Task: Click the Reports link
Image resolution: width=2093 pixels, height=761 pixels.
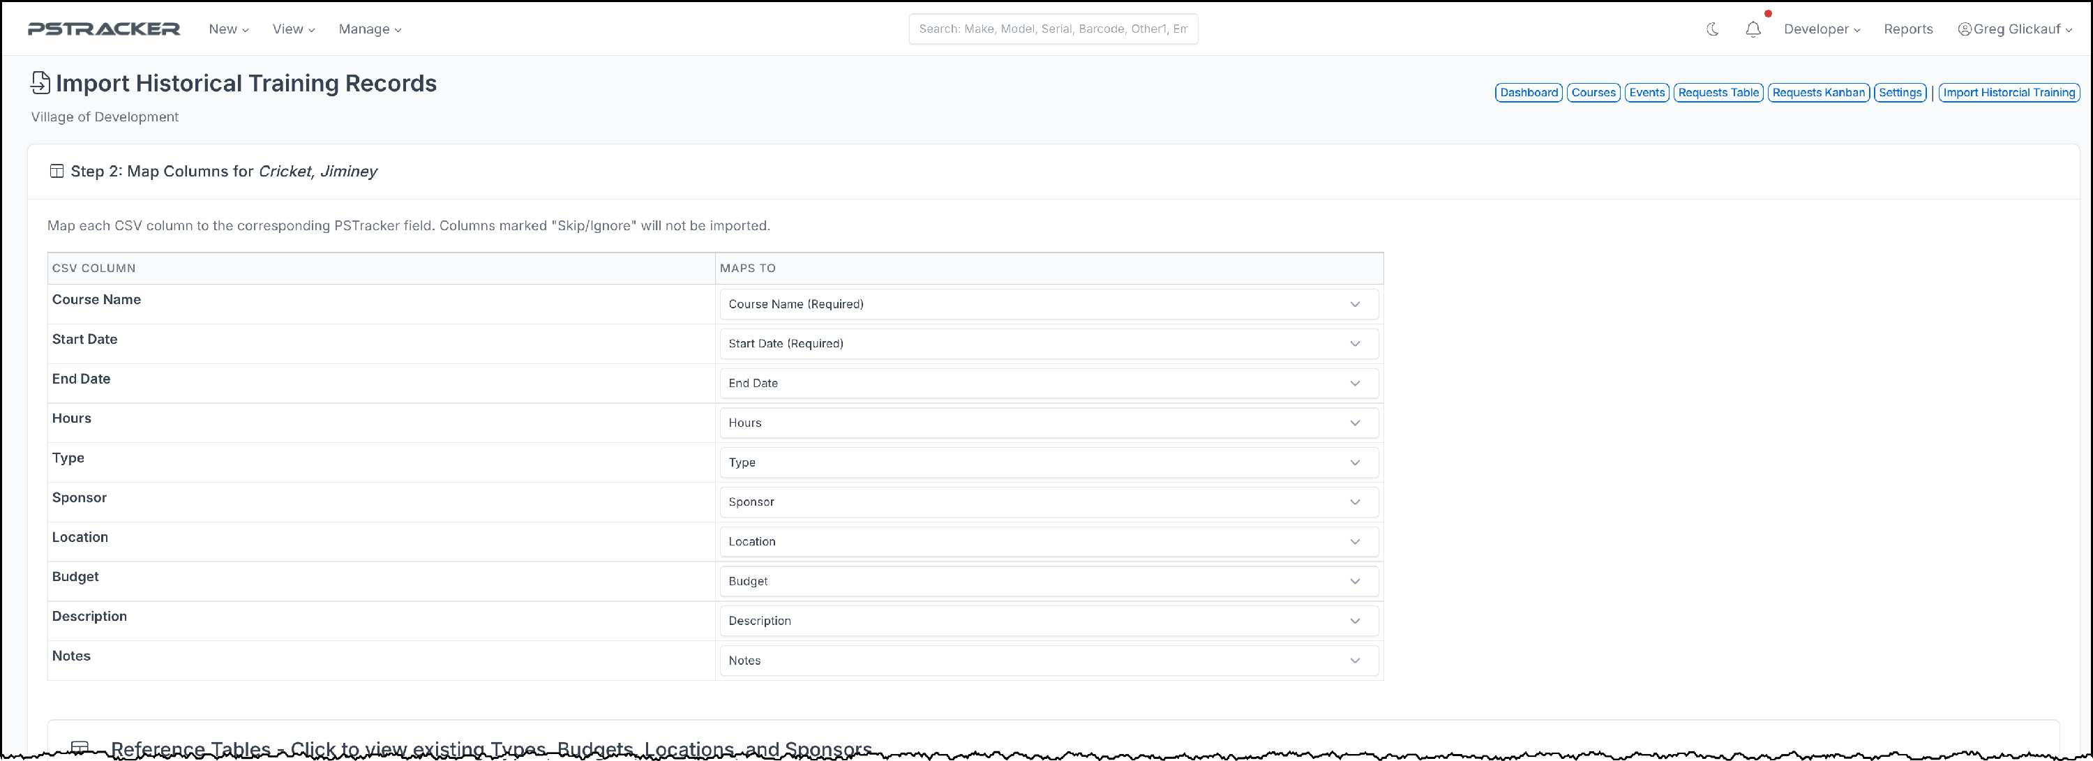Action: tap(1907, 29)
